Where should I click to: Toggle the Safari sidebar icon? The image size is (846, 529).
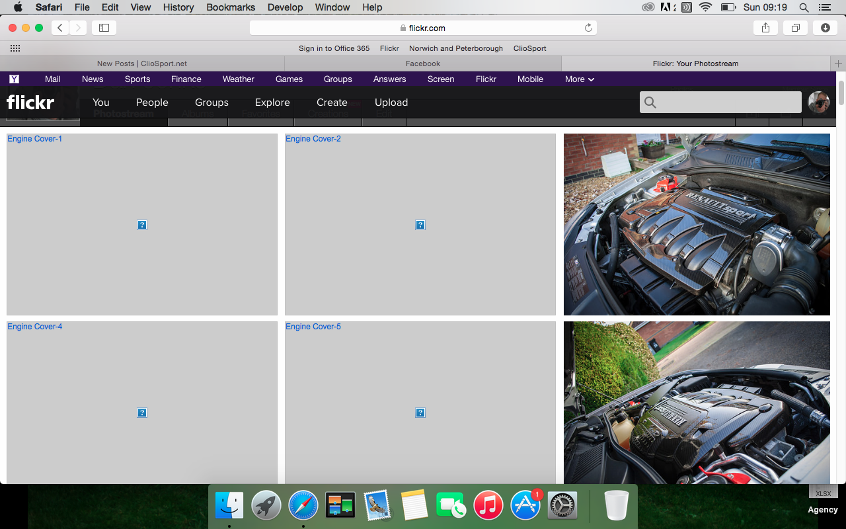104,28
